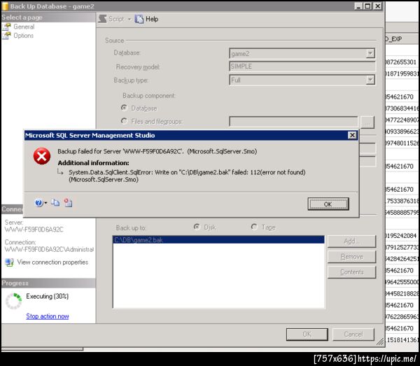Click the browse ellipsis button for filegroups
This screenshot has width=420, height=366.
point(367,122)
